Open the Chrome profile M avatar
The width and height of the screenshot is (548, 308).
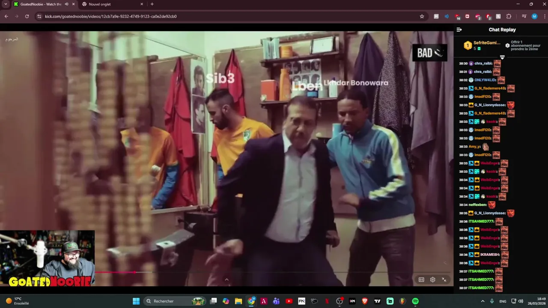point(534,16)
